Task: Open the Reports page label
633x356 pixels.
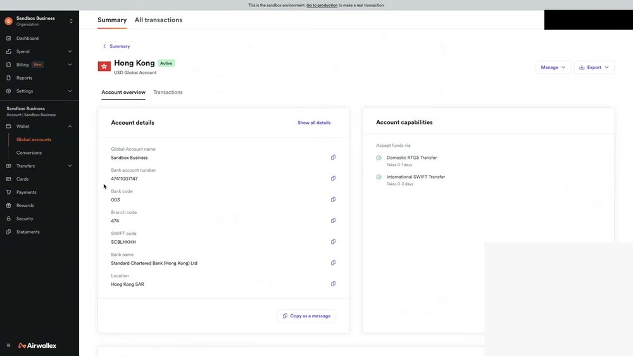Action: 24,77
